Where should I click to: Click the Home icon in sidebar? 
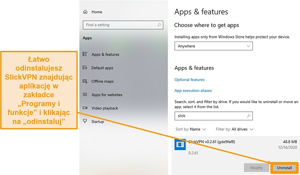(x=85, y=12)
